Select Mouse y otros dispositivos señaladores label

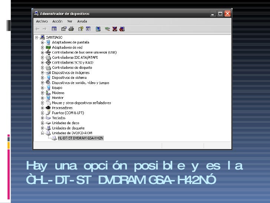pos(82,103)
